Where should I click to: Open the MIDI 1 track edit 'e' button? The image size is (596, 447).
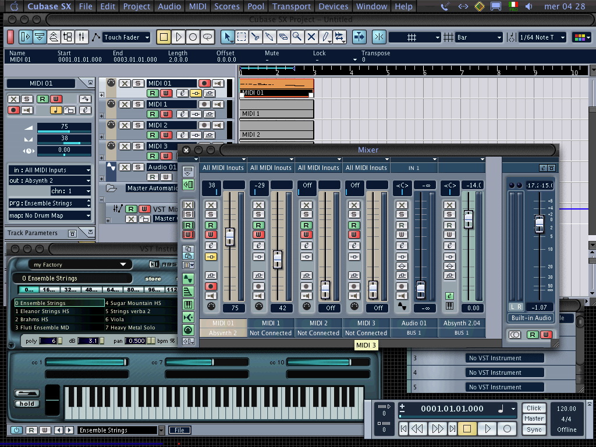[182, 114]
